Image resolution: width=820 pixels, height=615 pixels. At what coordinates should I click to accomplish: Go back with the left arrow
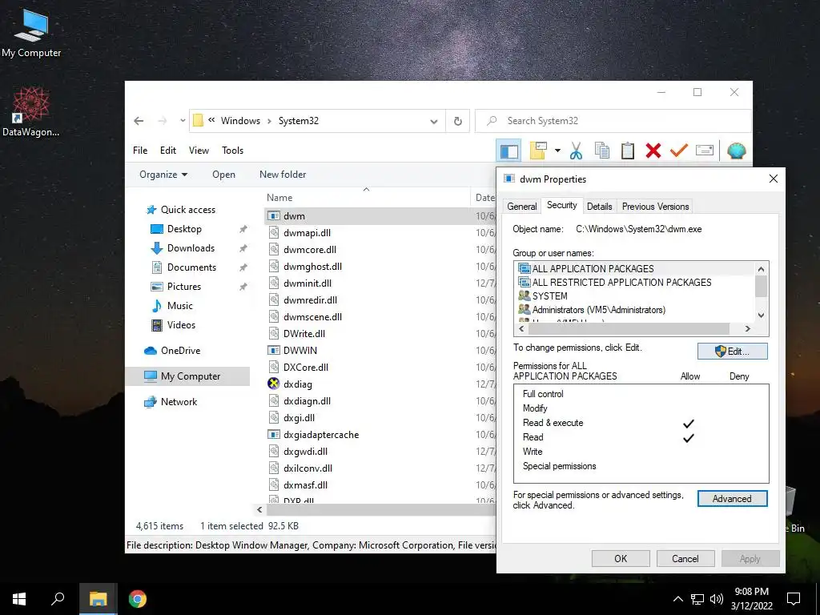pyautogui.click(x=139, y=121)
